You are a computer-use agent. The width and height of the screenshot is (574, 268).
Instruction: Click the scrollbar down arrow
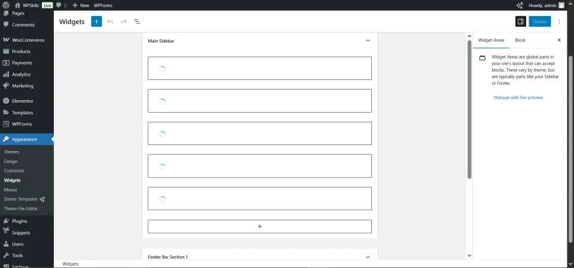(x=469, y=256)
